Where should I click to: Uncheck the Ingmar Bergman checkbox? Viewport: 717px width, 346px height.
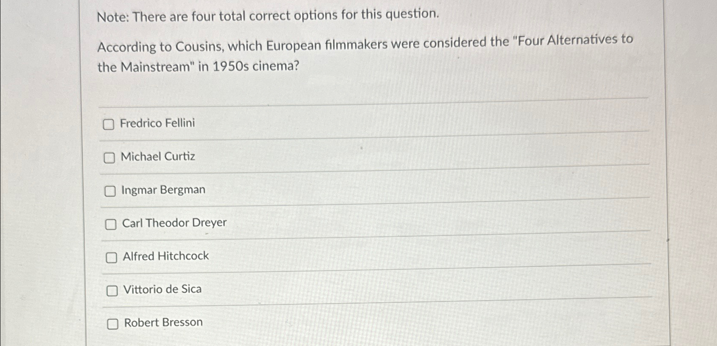[110, 191]
